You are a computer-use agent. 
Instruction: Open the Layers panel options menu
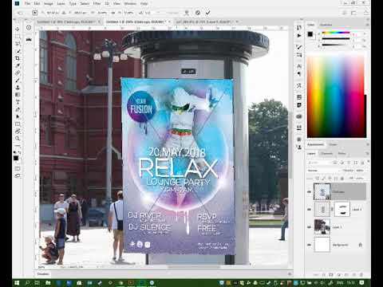pos(368,154)
